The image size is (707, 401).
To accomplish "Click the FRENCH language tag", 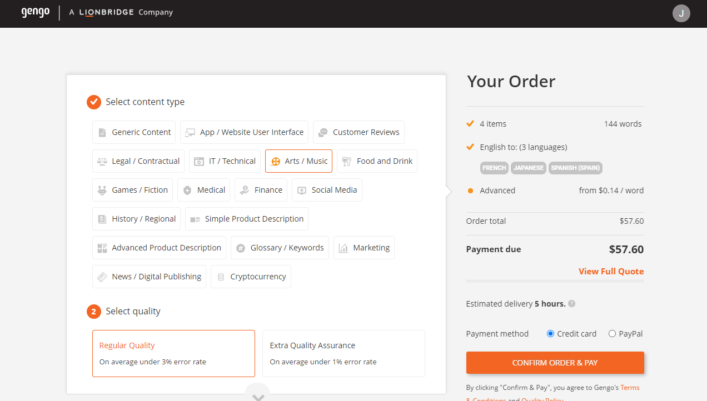I will pos(494,168).
